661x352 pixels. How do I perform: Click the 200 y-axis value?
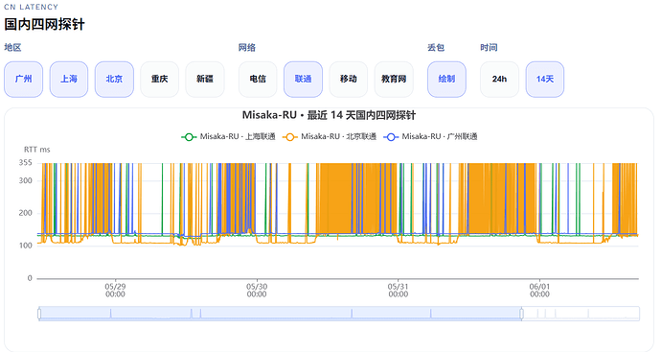tap(25, 213)
